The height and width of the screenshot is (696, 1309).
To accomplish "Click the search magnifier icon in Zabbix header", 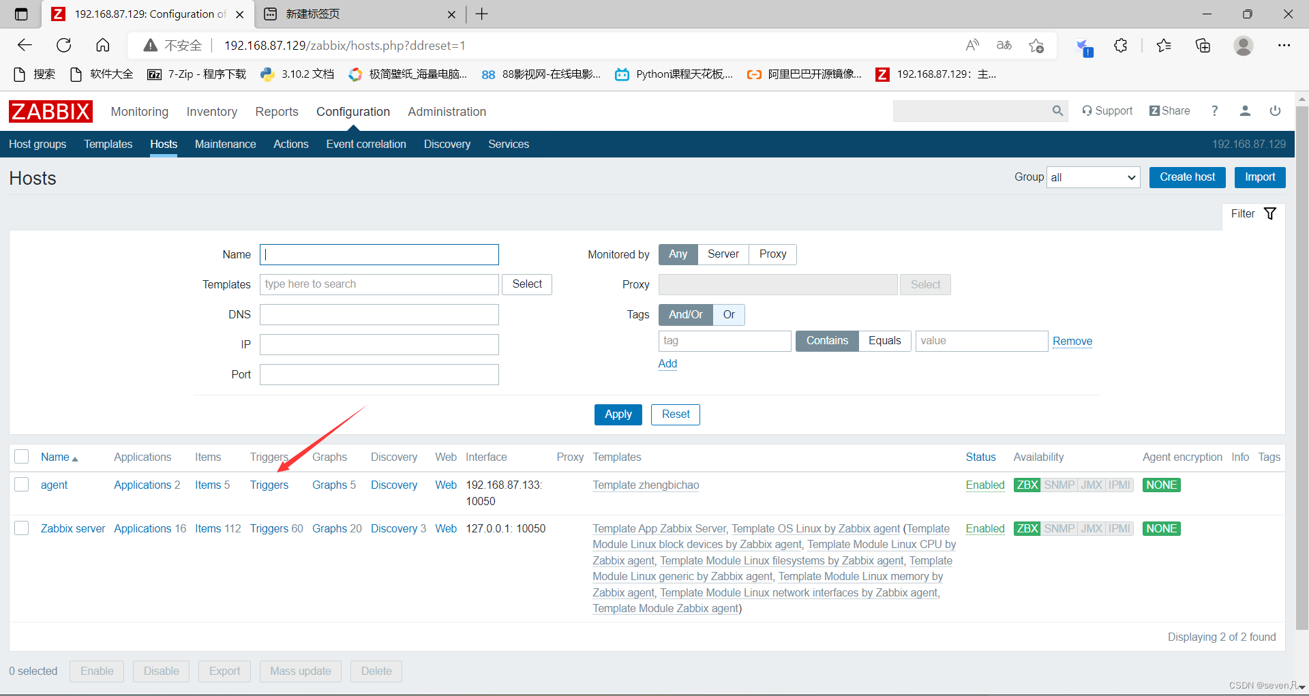I will click(1057, 110).
